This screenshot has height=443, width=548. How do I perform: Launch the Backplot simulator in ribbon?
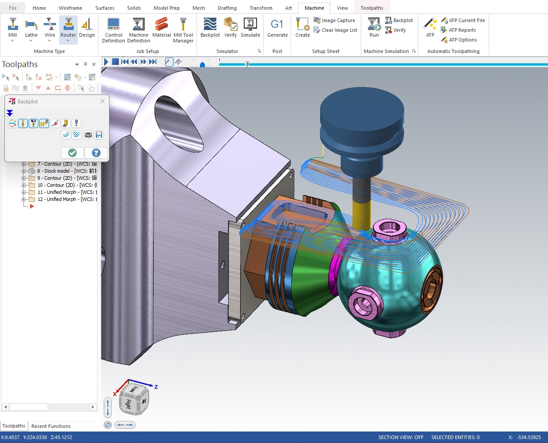(210, 27)
